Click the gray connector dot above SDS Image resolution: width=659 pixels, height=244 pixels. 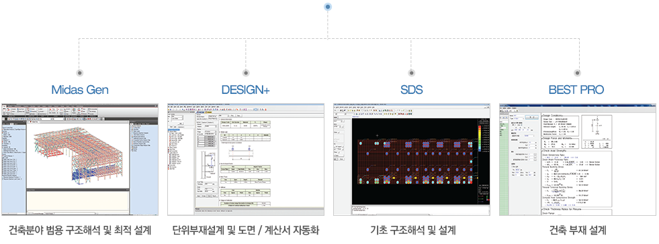coord(411,72)
